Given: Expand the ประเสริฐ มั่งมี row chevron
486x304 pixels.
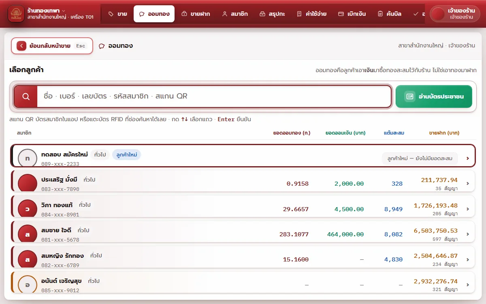Looking at the screenshot, I should 468,184.
